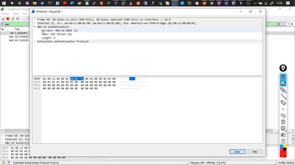The height and width of the screenshot is (165, 295).
Task: Select the eraser annotation tool
Action: coord(283,103)
